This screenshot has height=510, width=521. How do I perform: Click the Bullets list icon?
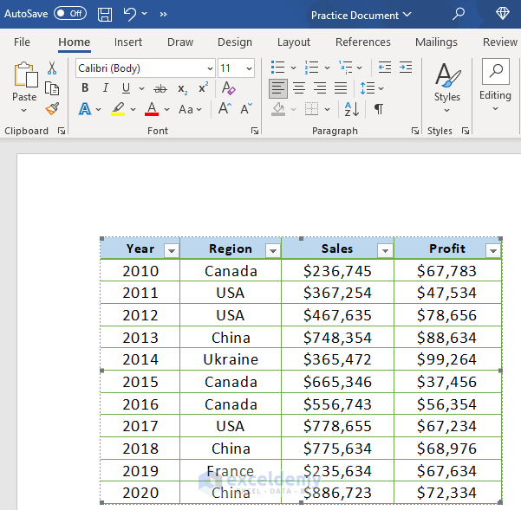pyautogui.click(x=277, y=68)
